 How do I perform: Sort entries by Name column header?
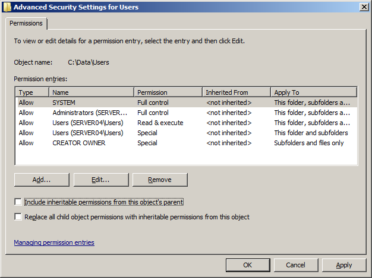click(x=92, y=92)
